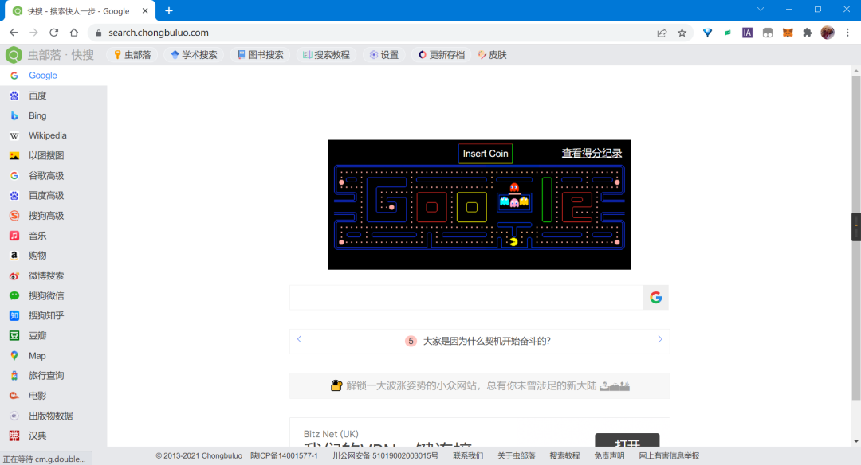861x465 pixels.
Task: Click 更新存档 update archive button
Action: tap(442, 55)
